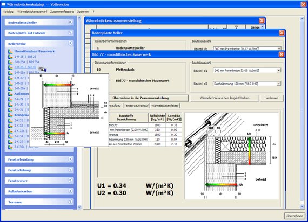Click the icon next to 2-K-35a entry
The image size is (308, 222).
(10, 147)
